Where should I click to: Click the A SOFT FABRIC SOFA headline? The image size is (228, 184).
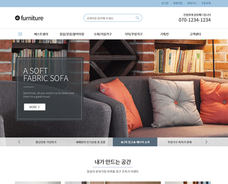coord(46,74)
